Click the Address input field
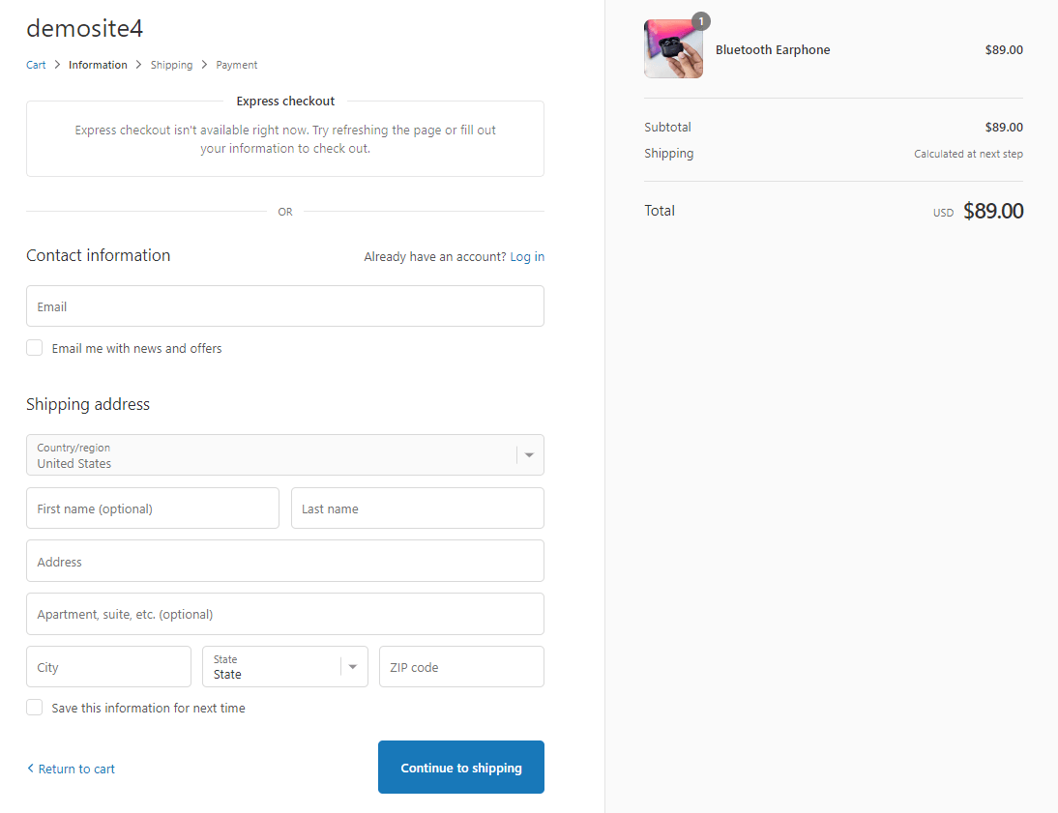The image size is (1058, 813). 284,561
